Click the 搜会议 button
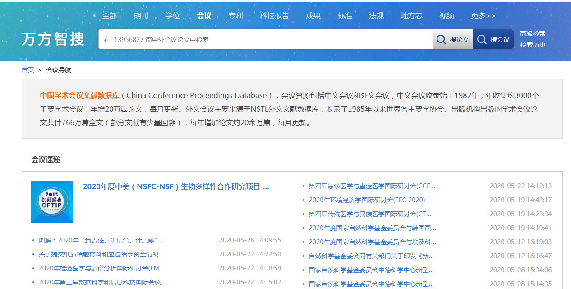The width and height of the screenshot is (571, 289). click(x=493, y=39)
